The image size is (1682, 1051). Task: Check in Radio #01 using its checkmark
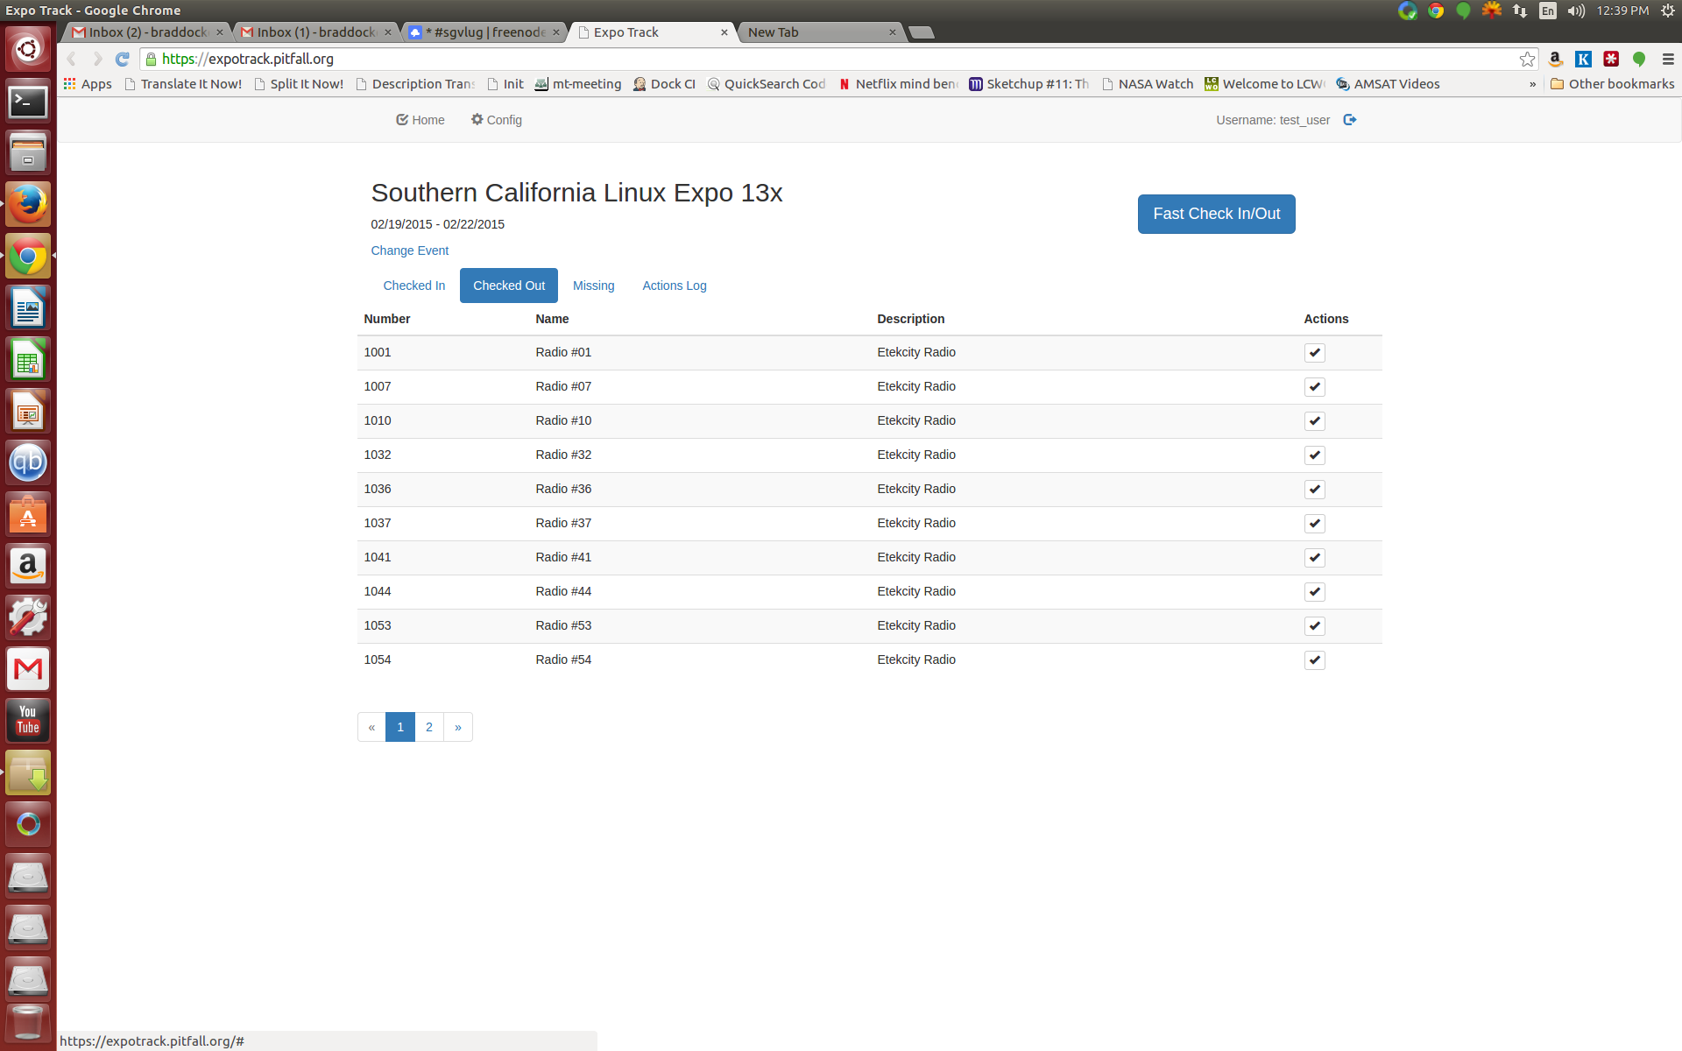(x=1314, y=353)
